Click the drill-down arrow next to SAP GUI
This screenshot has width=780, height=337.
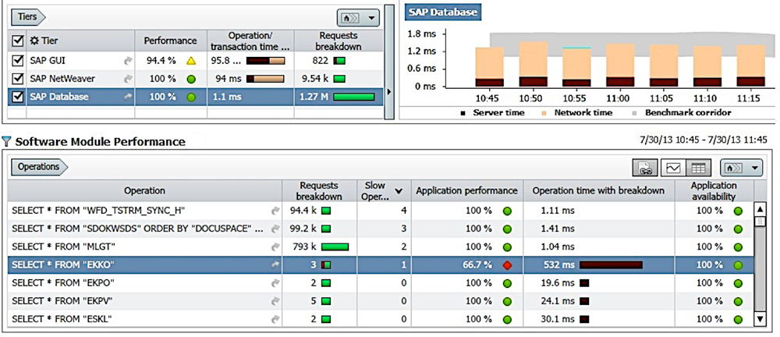(128, 61)
